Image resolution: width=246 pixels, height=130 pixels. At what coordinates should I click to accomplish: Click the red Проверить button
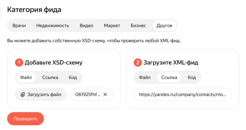[x=25, y=119]
